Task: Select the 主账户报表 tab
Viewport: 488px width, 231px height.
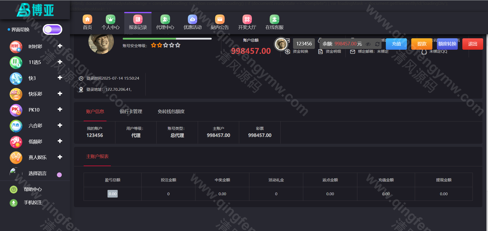Action: click(97, 156)
